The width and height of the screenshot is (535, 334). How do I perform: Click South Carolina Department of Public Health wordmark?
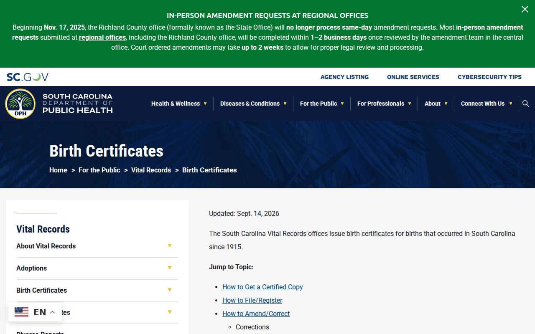pos(78,104)
